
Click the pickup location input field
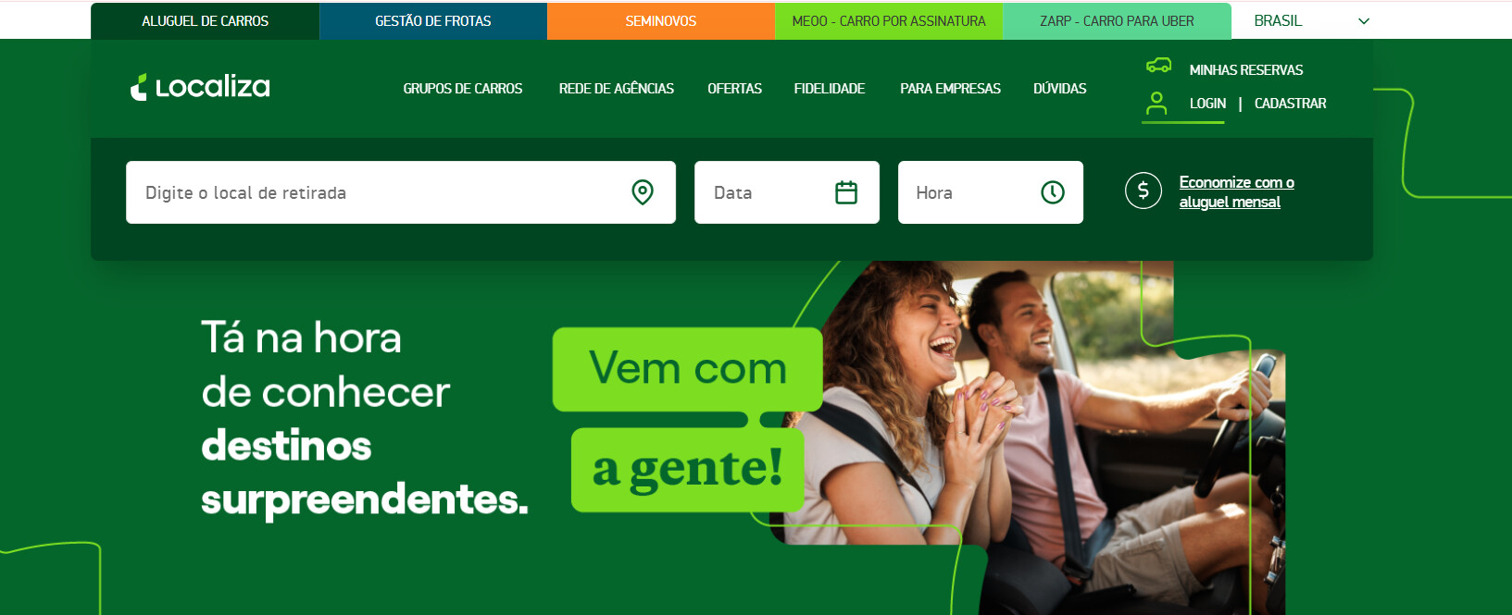pos(401,192)
